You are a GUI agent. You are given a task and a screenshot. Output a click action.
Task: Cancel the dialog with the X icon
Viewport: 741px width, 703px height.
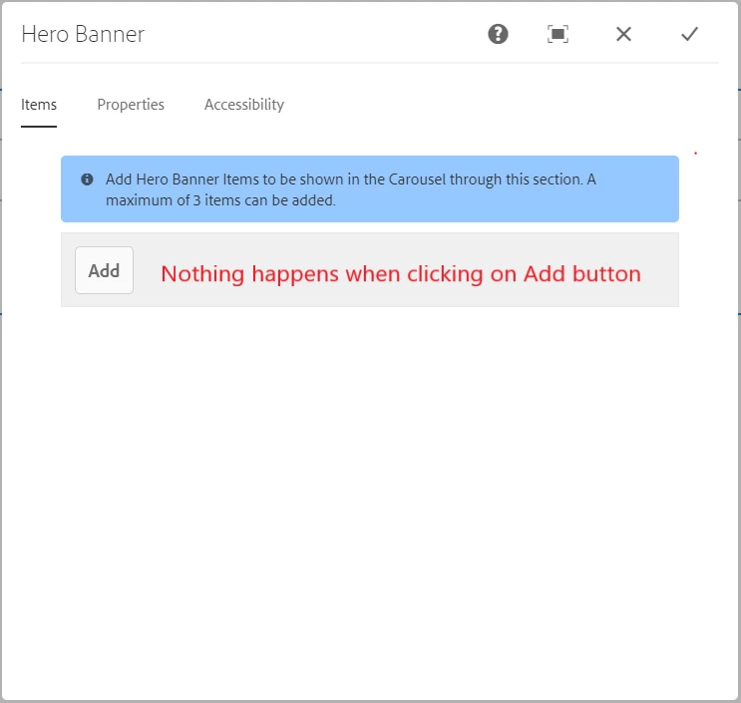tap(623, 34)
